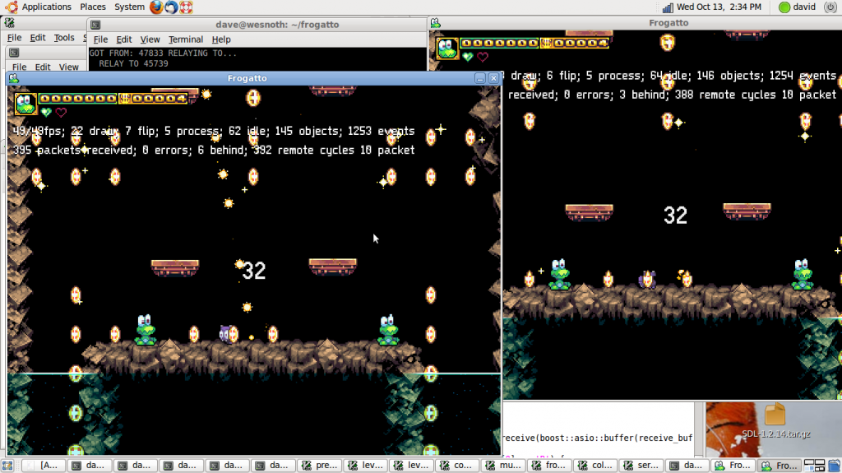Click the small terminal icon of the back terminal window
The width and height of the screenshot is (842, 473).
click(15, 53)
